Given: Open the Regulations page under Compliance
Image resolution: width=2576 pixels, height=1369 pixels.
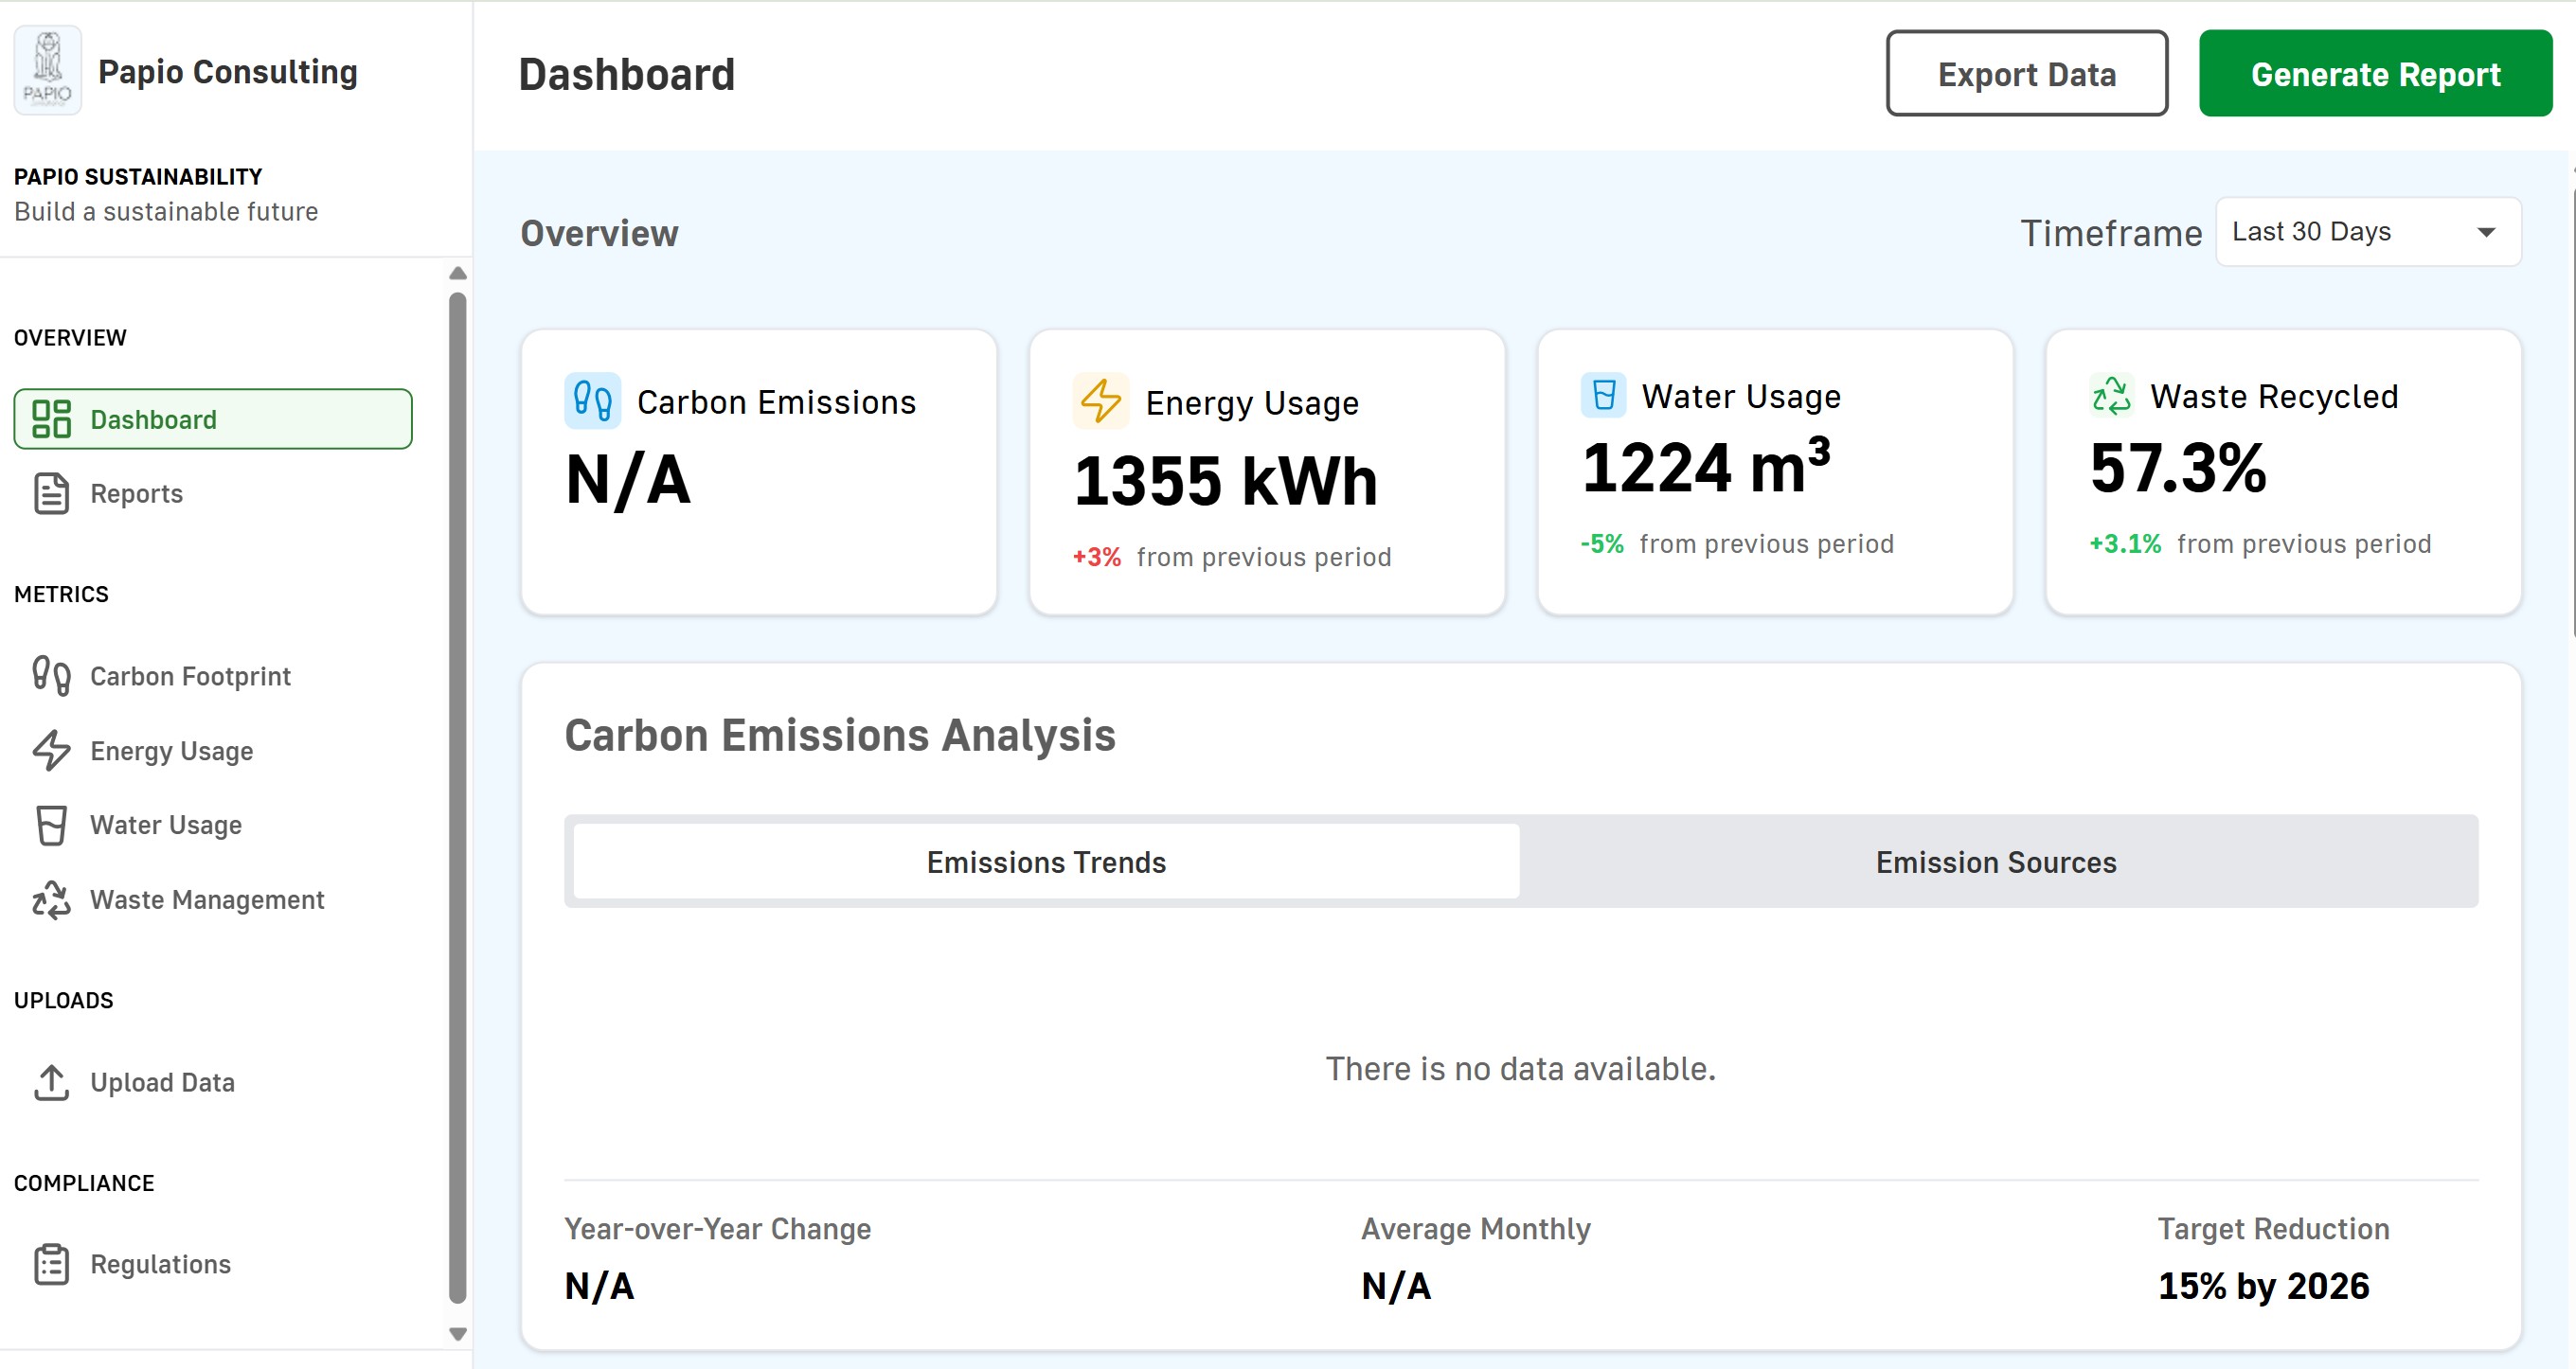Looking at the screenshot, I should [x=160, y=1263].
